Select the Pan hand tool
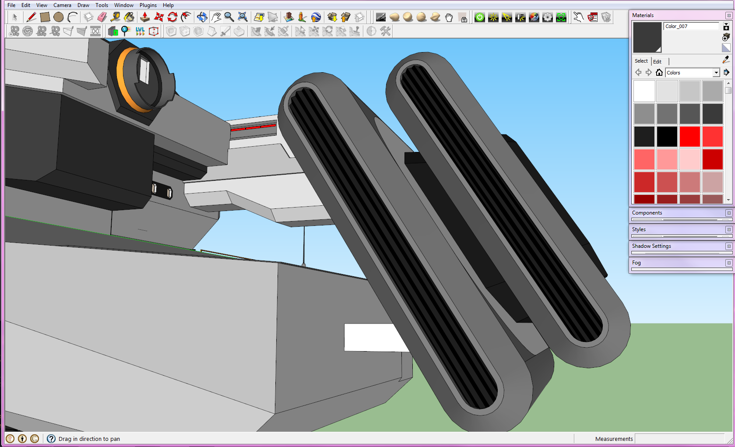 [x=216, y=17]
